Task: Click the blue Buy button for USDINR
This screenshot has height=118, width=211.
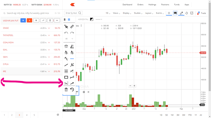Action: [x=23, y=20]
